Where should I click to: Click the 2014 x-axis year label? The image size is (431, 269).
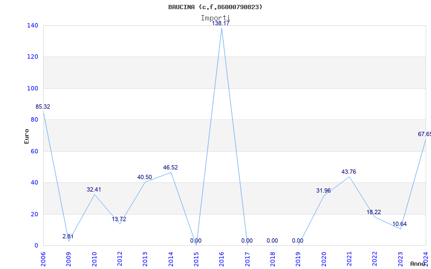[171, 259]
